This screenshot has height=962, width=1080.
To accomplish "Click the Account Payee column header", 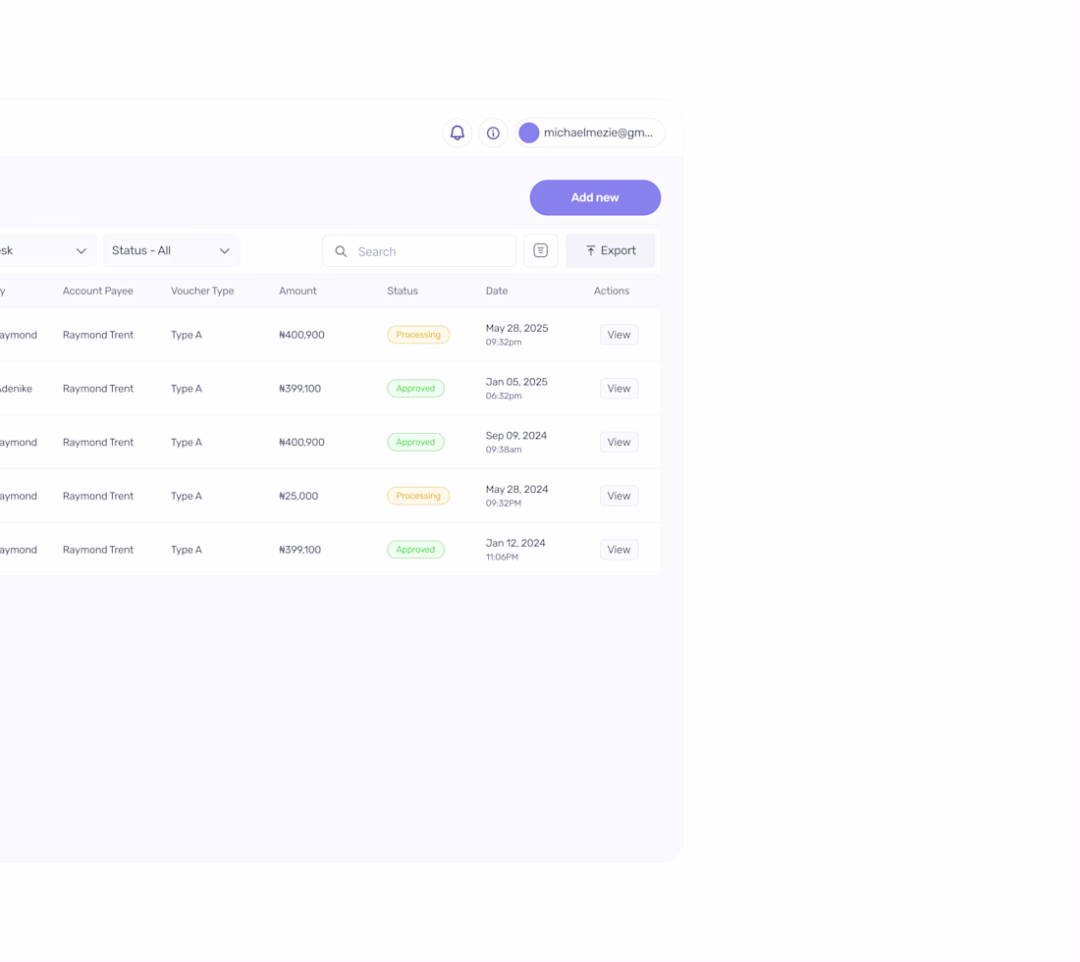I will pyautogui.click(x=98, y=291).
